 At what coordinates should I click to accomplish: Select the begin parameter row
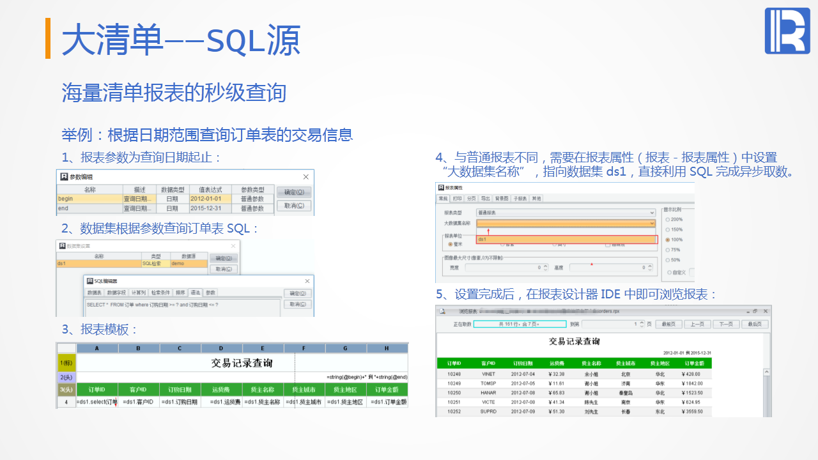pos(166,199)
